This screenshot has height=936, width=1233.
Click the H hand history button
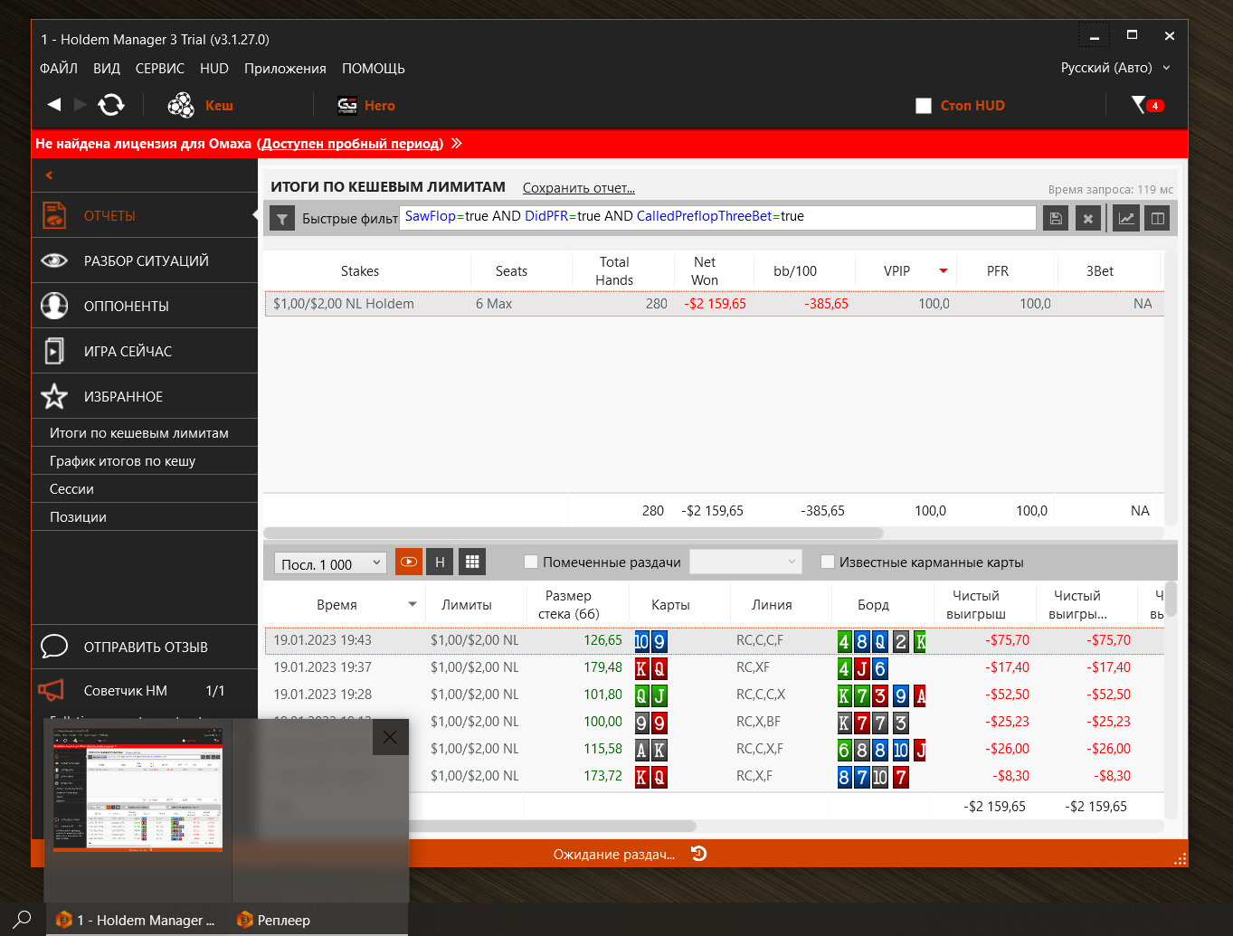(x=440, y=562)
